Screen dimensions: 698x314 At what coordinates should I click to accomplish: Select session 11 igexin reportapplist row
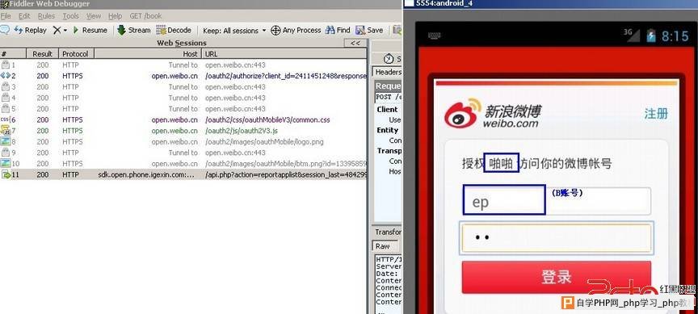click(x=183, y=175)
